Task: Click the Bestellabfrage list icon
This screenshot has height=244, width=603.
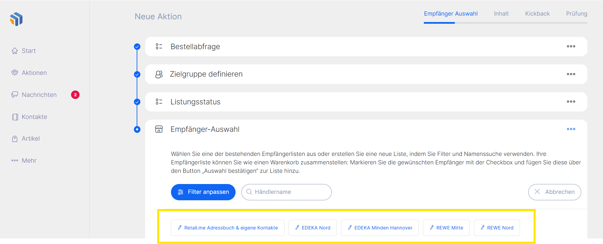Action: 159,46
